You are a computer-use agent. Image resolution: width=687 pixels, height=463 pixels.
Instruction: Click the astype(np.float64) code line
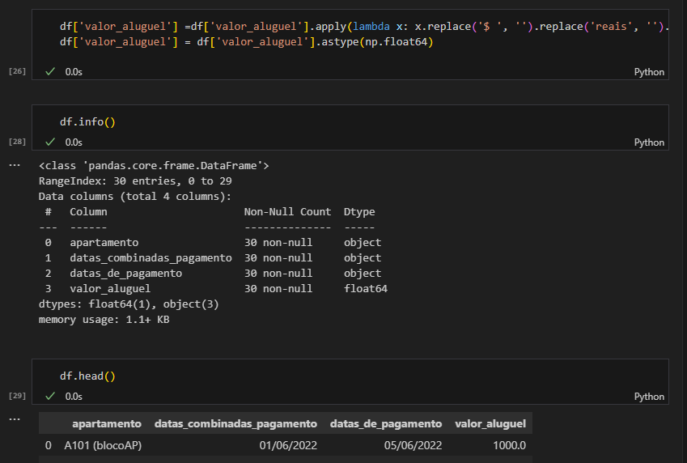coord(246,42)
